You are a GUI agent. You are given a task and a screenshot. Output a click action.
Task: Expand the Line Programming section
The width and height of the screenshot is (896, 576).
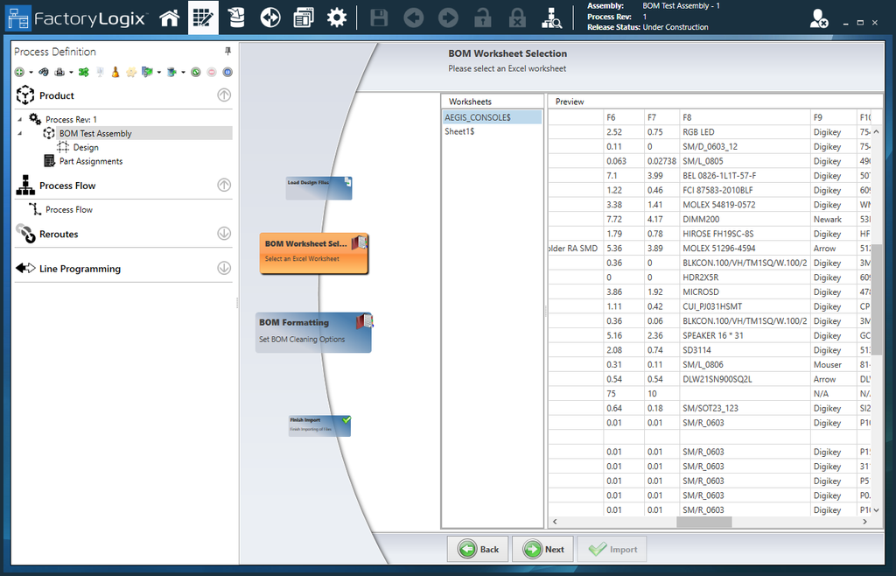[x=224, y=269]
